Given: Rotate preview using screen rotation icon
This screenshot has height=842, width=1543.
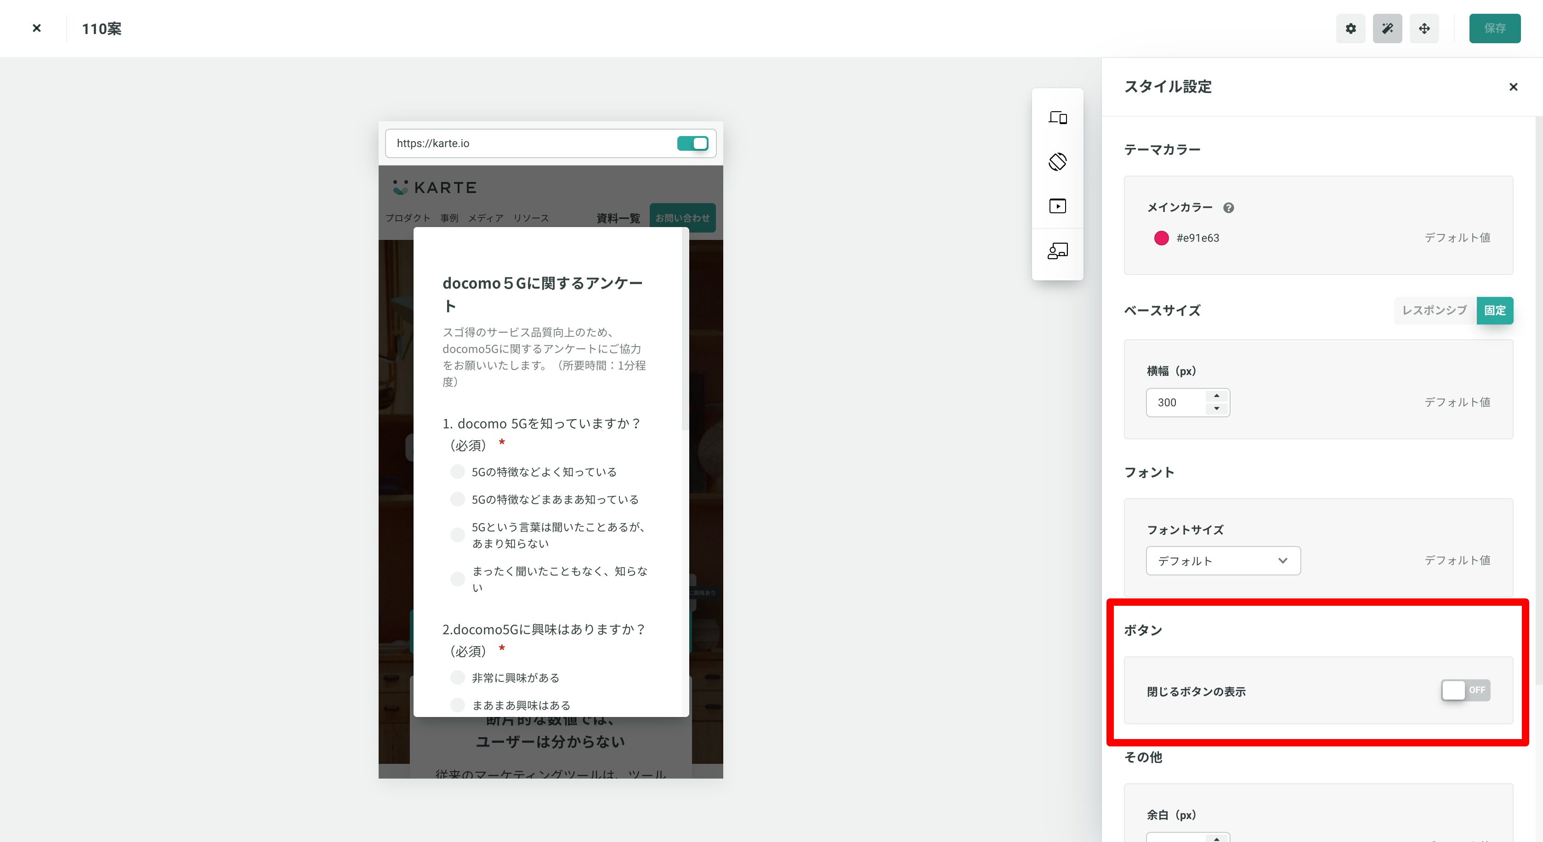Looking at the screenshot, I should click(x=1057, y=162).
